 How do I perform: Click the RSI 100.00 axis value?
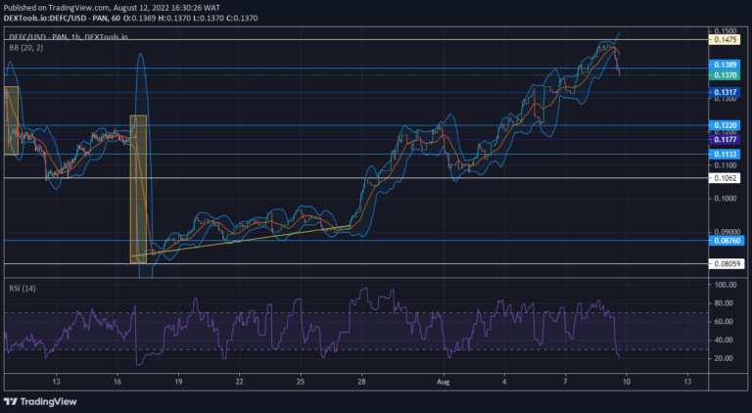pyautogui.click(x=726, y=285)
